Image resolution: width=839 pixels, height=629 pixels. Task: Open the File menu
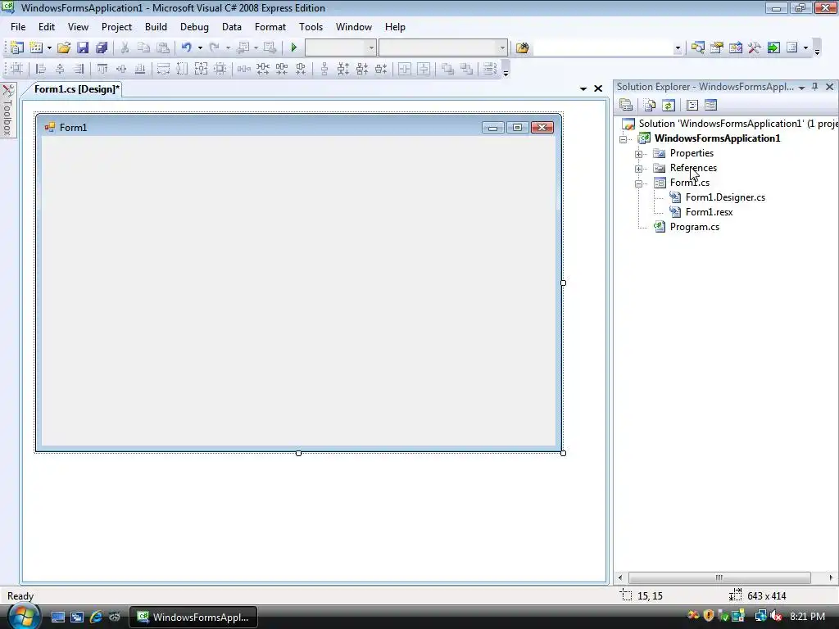18,27
